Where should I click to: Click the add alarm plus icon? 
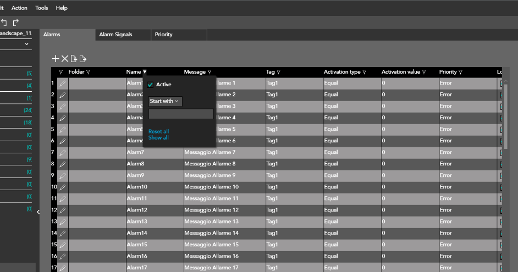point(56,59)
